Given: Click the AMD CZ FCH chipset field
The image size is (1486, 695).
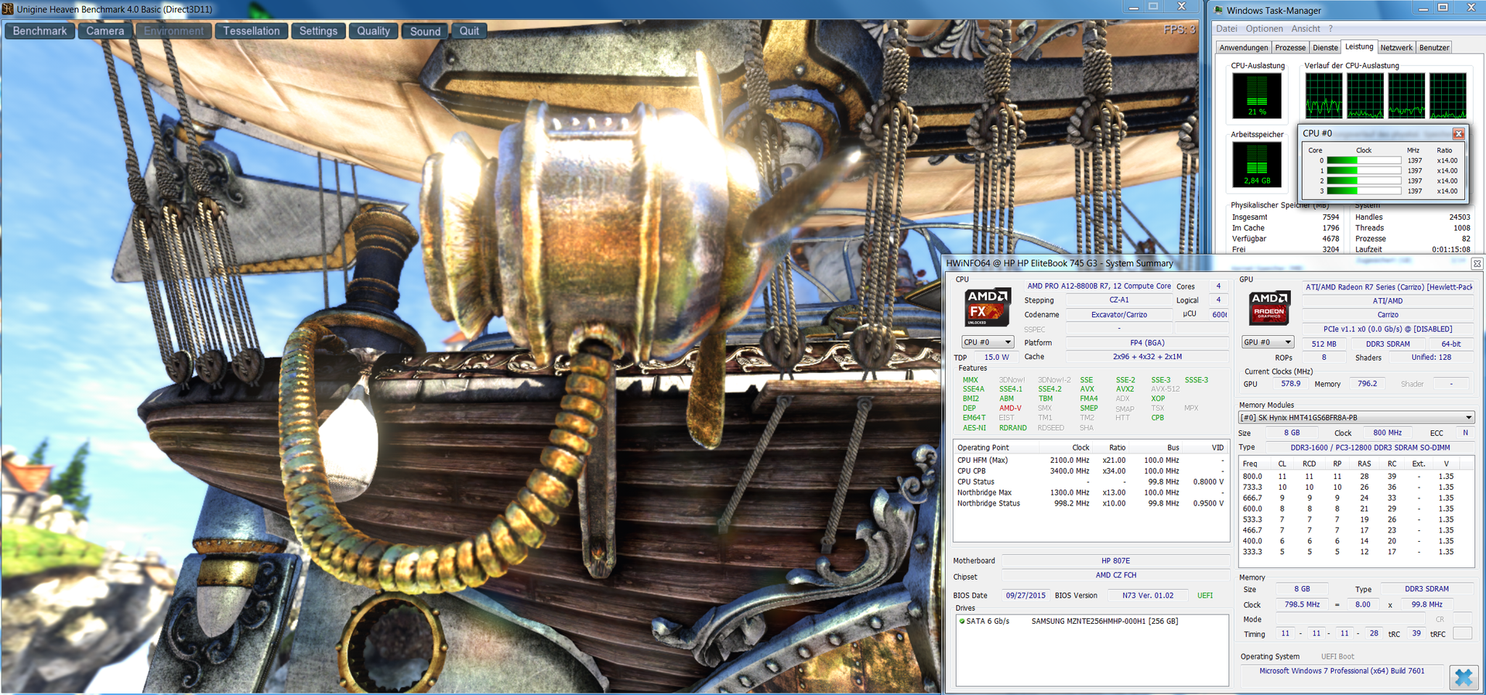Looking at the screenshot, I should 1115,576.
